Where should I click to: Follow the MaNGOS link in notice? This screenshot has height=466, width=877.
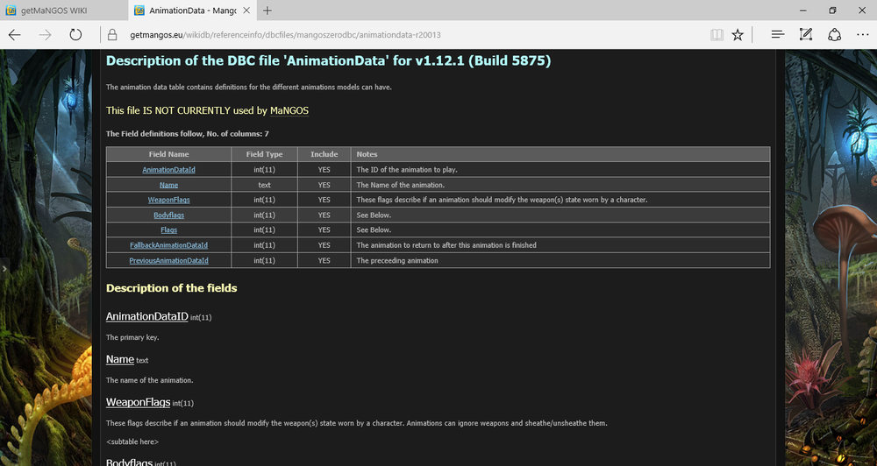point(289,110)
